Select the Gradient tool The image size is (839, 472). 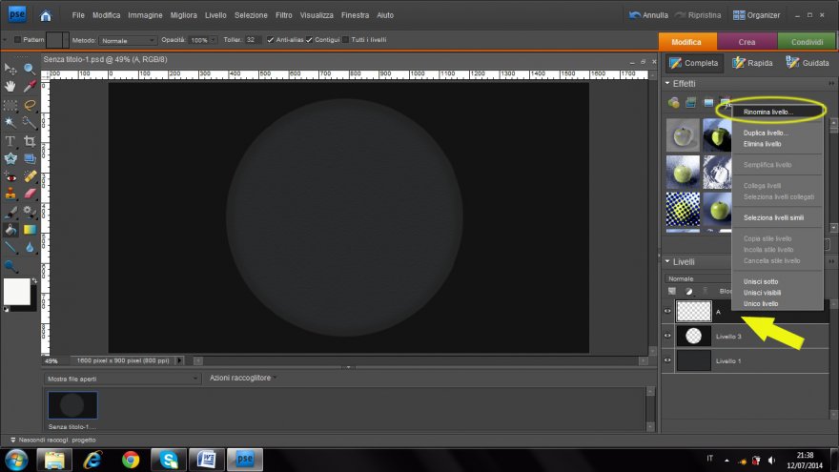click(30, 230)
